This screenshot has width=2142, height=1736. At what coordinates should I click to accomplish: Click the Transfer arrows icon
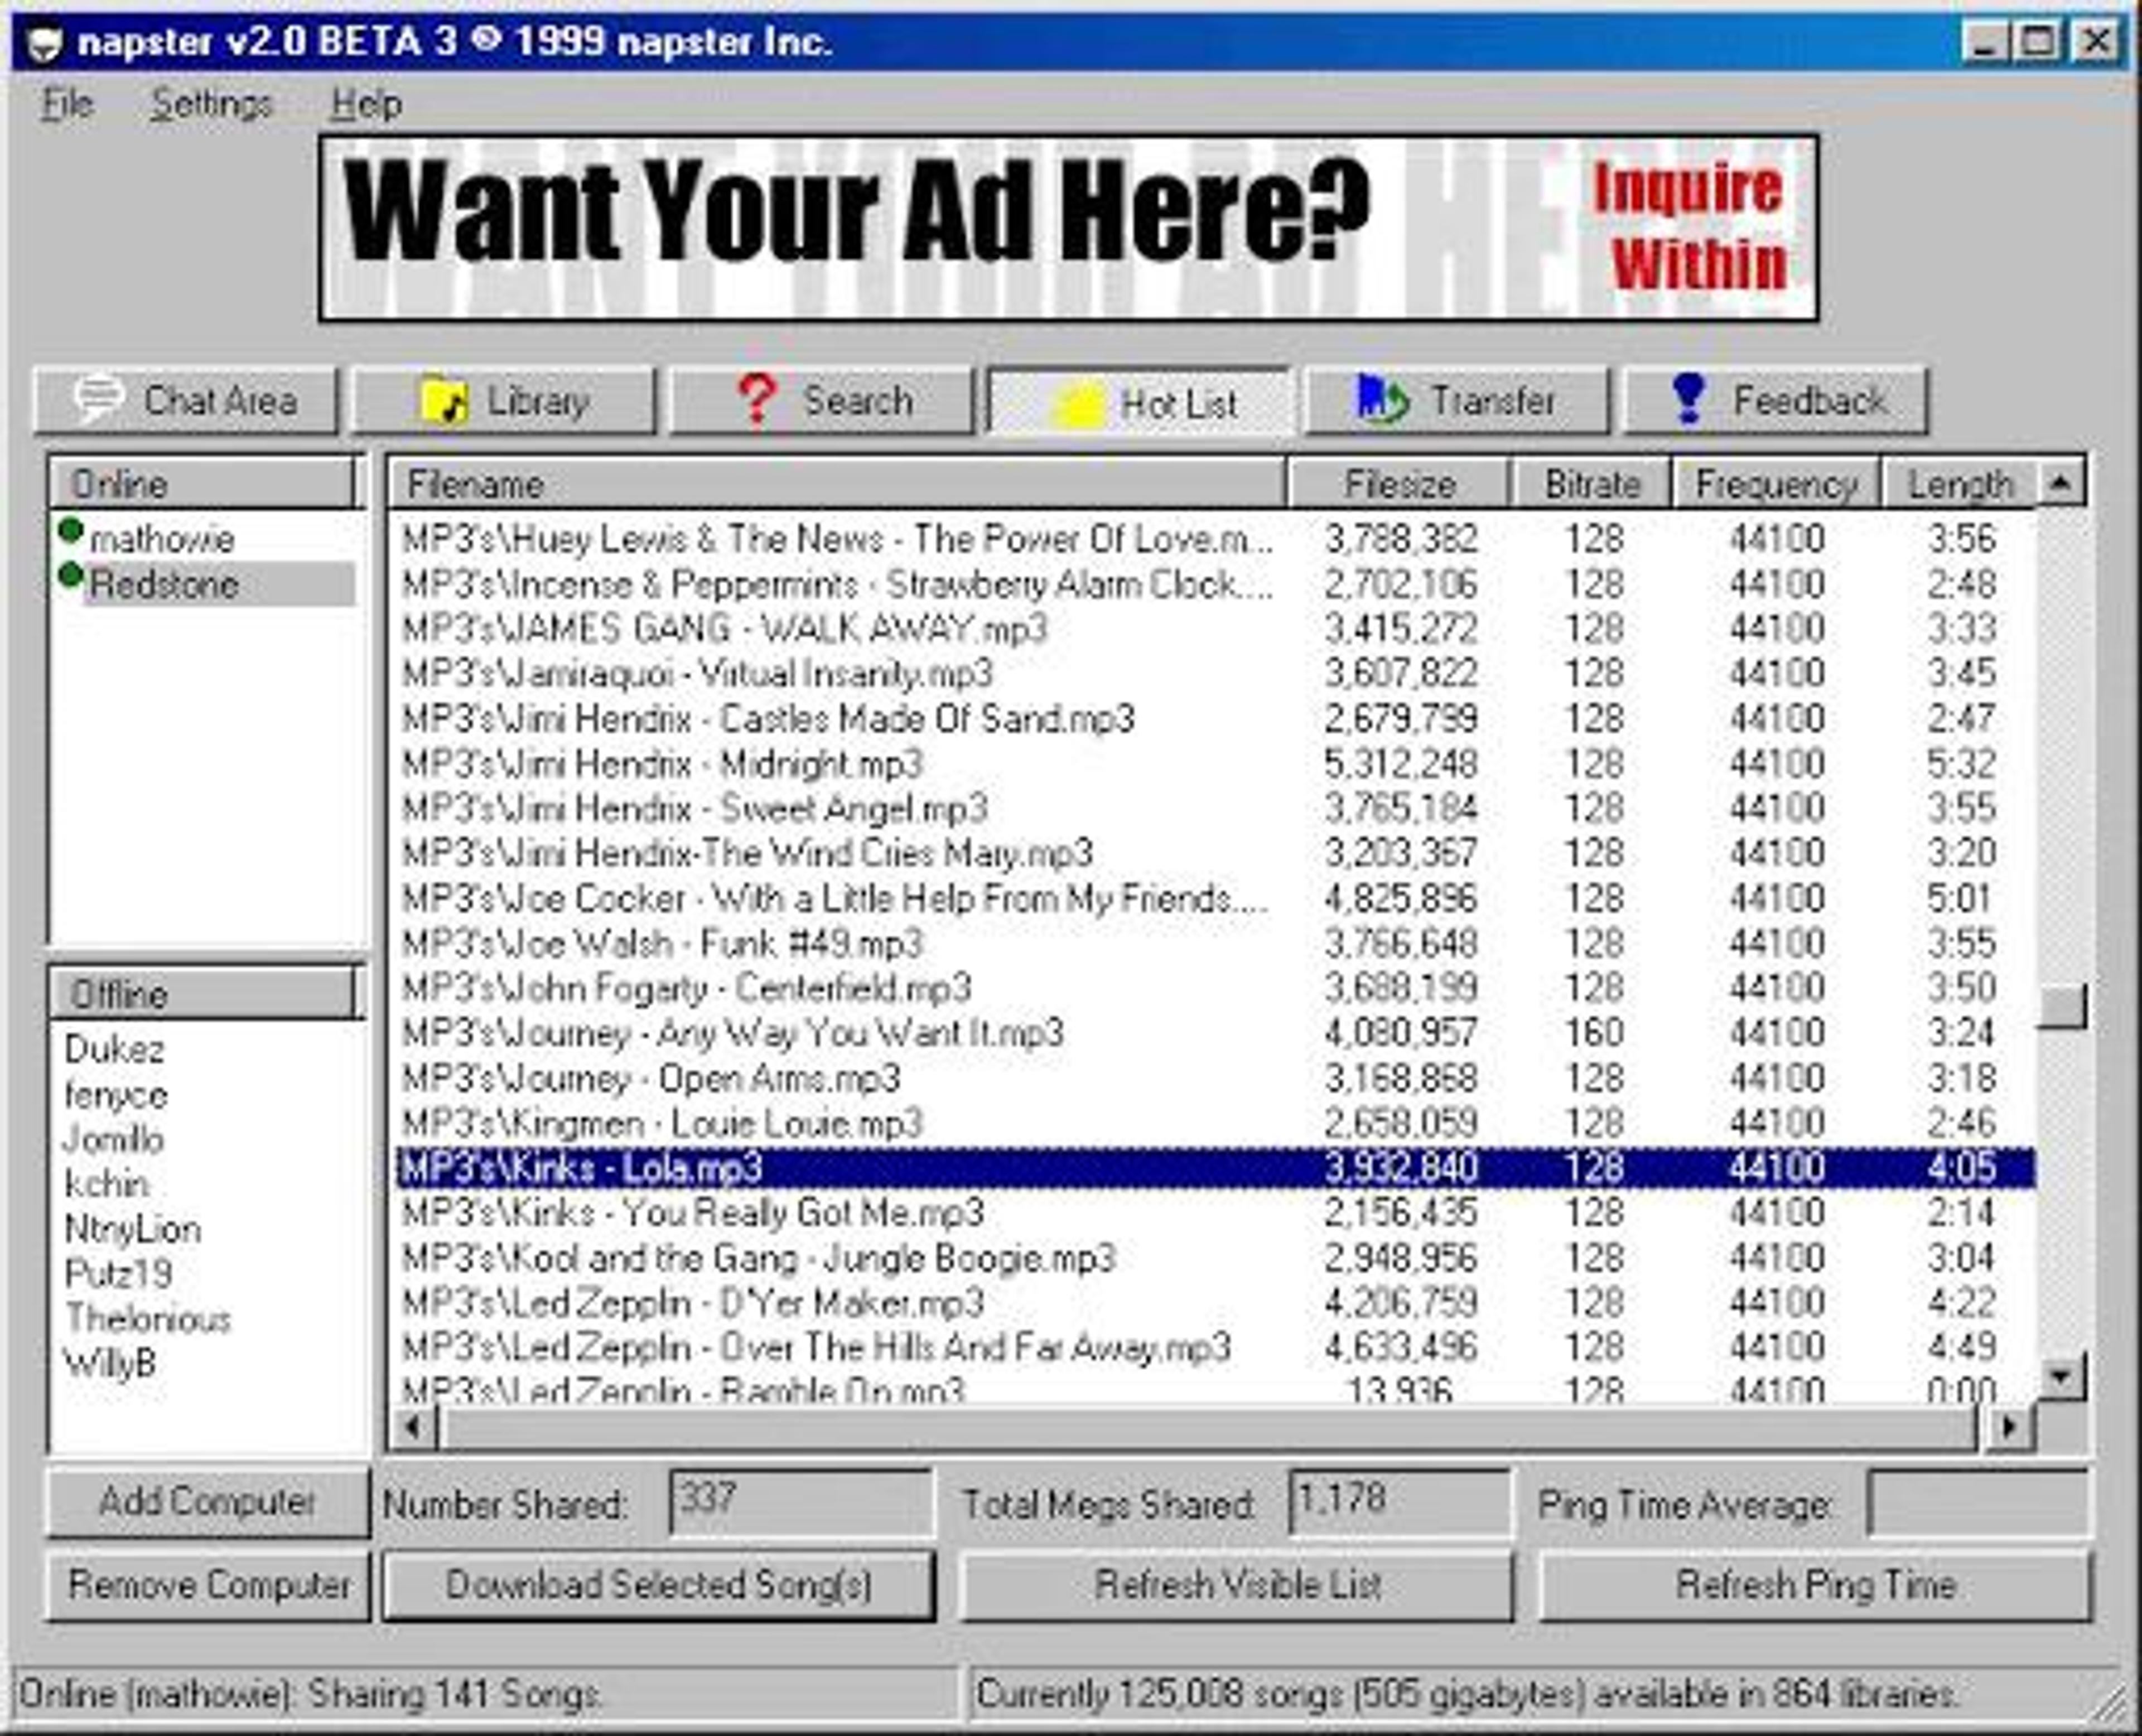tap(1382, 399)
